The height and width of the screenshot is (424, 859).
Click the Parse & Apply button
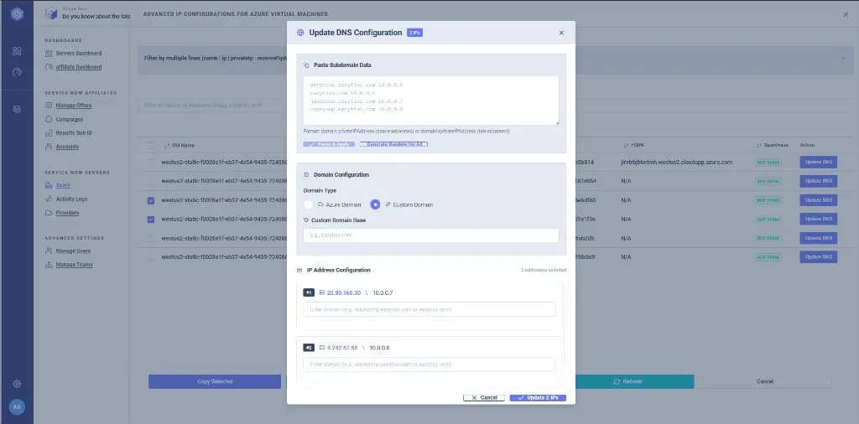click(x=329, y=144)
